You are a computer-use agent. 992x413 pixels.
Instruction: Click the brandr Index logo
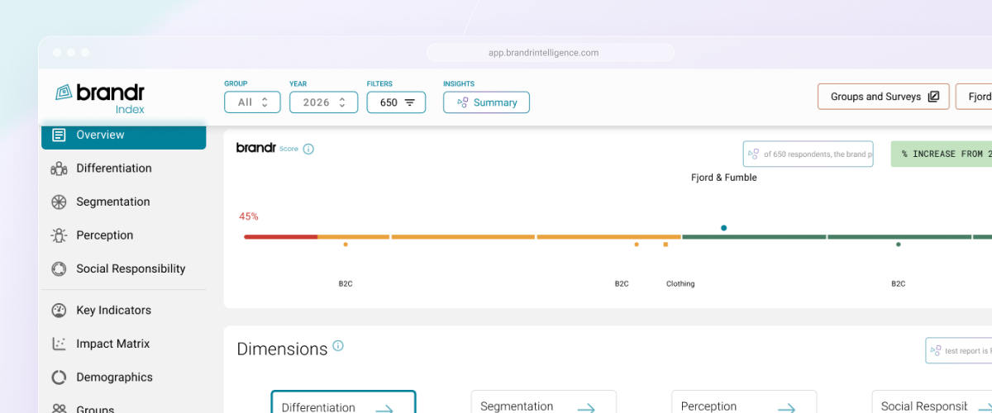pyautogui.click(x=100, y=97)
